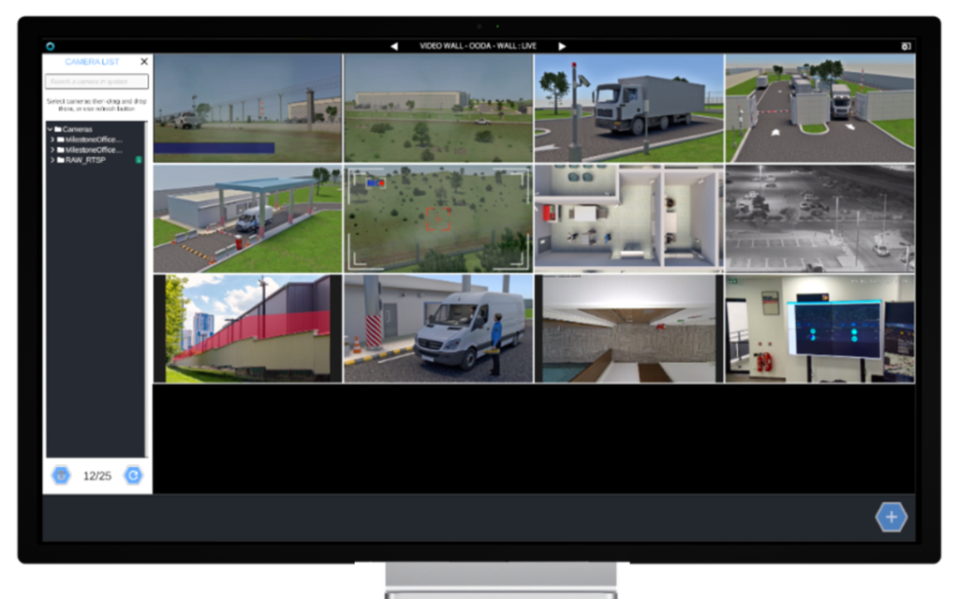Image resolution: width=959 pixels, height=599 pixels.
Task: Close the Camera List panel
Action: pyautogui.click(x=142, y=61)
